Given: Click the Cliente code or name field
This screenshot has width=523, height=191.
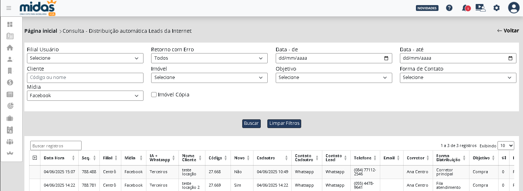Looking at the screenshot, I should 85,77.
